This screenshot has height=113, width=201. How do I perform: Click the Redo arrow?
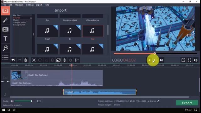[x=19, y=60]
